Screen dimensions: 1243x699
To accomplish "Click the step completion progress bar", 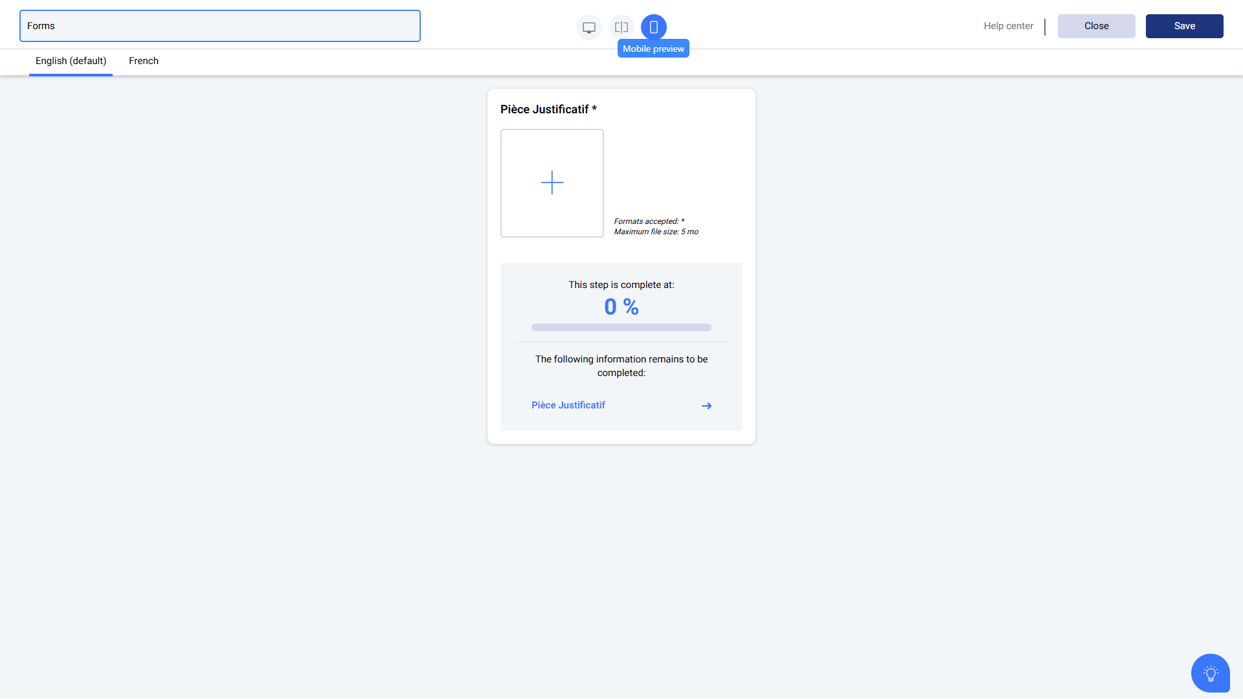I will [621, 327].
